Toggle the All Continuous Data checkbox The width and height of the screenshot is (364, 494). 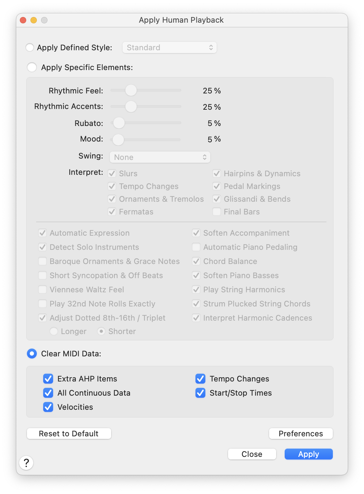pyautogui.click(x=48, y=393)
